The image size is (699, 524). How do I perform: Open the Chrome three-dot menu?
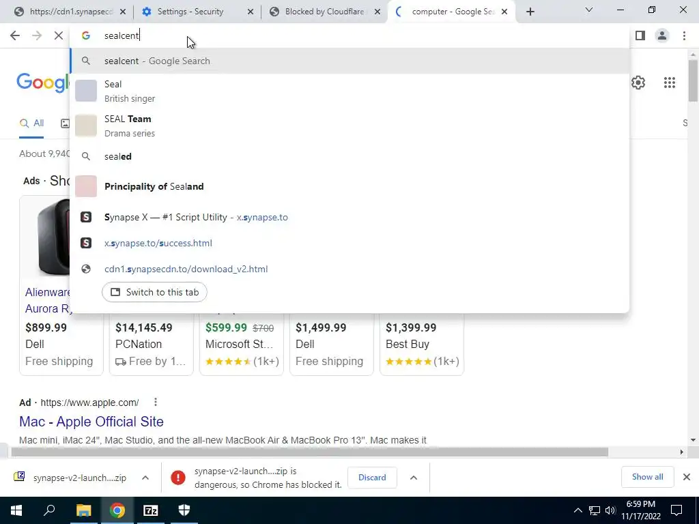pyautogui.click(x=684, y=35)
